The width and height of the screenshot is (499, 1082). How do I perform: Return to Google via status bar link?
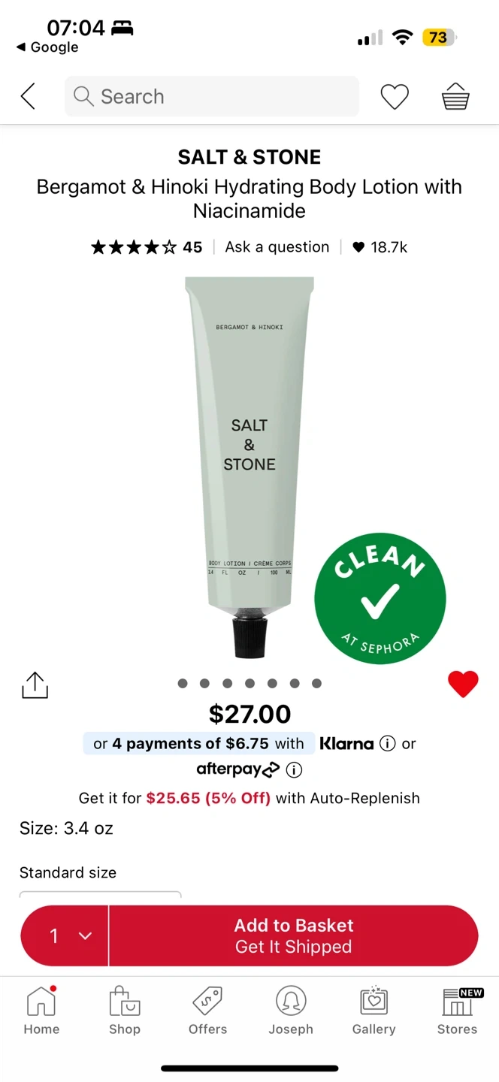click(x=47, y=47)
